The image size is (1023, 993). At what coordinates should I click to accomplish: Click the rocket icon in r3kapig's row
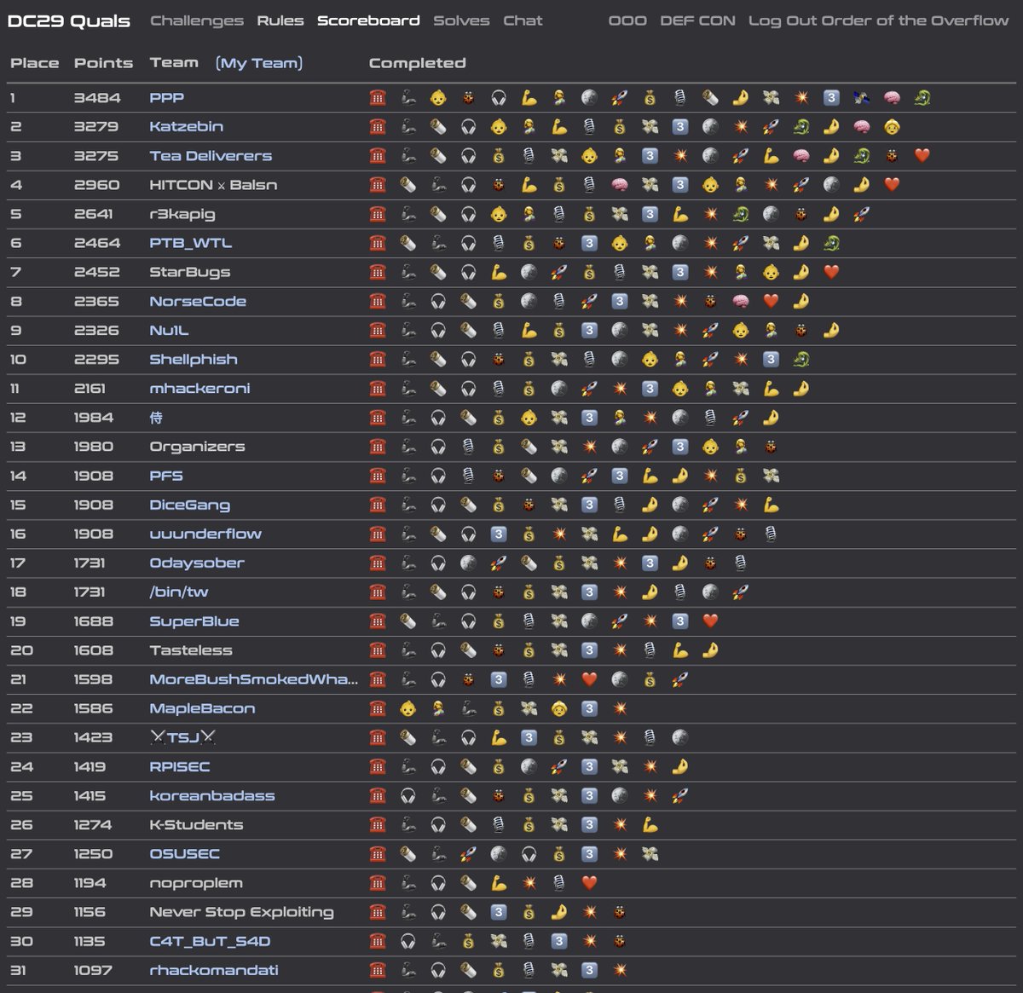(x=862, y=214)
